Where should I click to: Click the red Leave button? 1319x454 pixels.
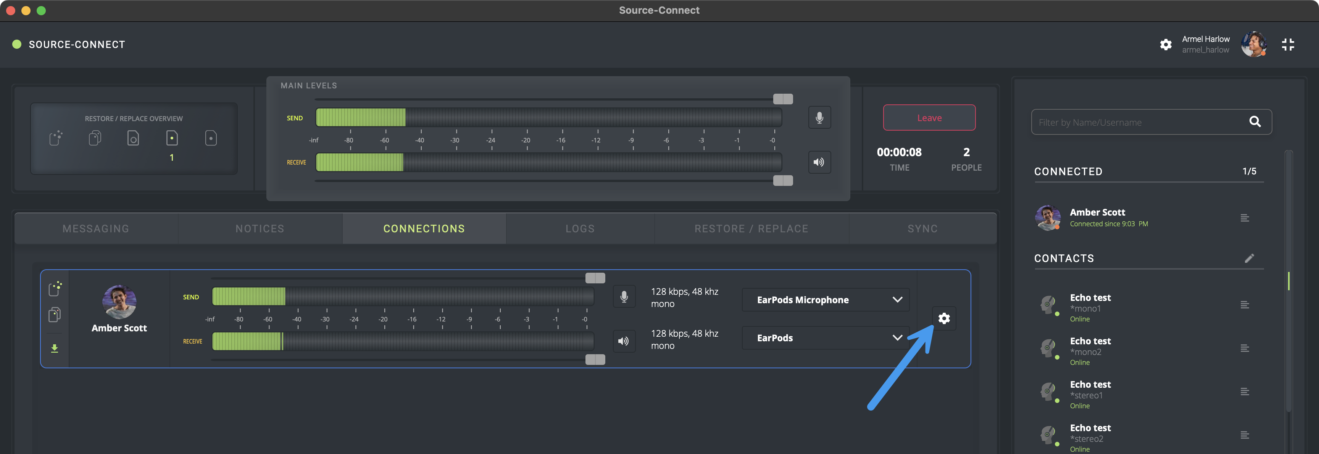click(x=929, y=118)
